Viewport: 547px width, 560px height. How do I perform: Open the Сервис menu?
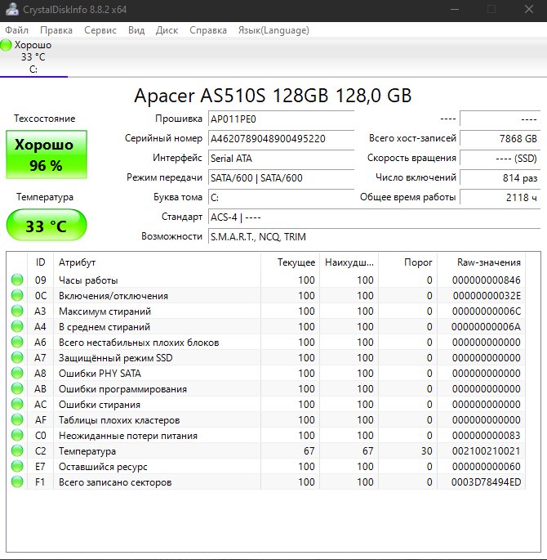[100, 30]
